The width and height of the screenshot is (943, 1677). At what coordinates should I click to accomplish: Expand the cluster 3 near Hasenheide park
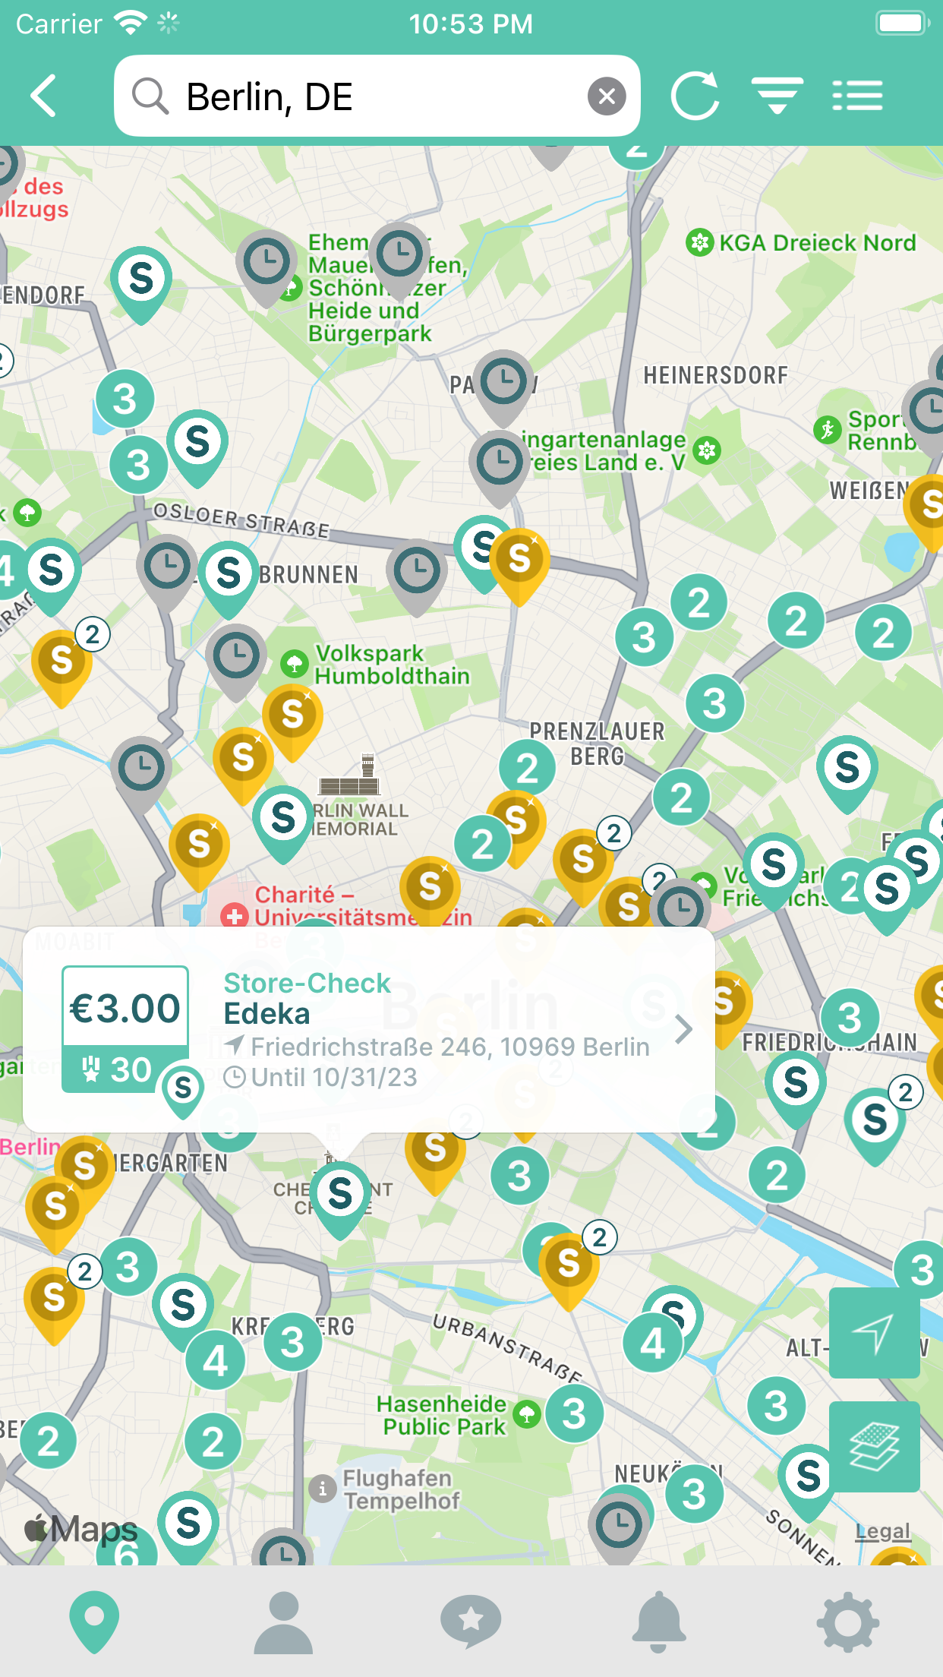574,1413
